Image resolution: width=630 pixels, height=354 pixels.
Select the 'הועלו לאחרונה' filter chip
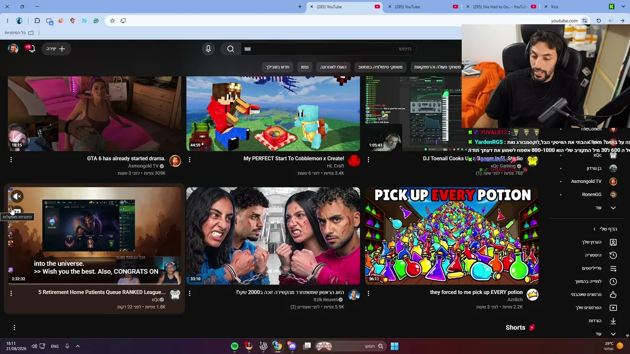point(333,67)
